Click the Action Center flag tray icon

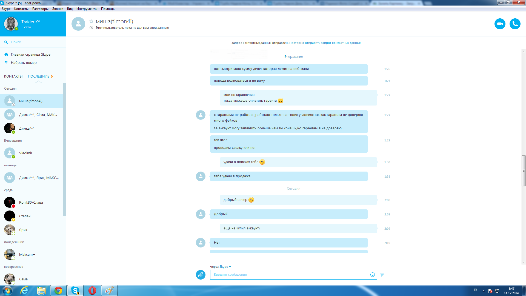pyautogui.click(x=490, y=291)
